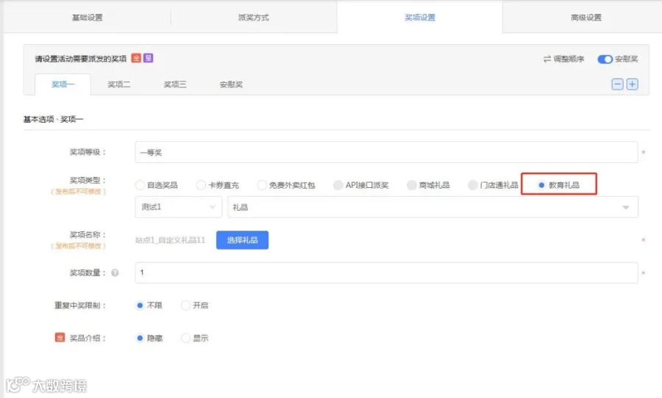Click the plus icon to add prize
This screenshot has width=662, height=398.
tap(632, 84)
